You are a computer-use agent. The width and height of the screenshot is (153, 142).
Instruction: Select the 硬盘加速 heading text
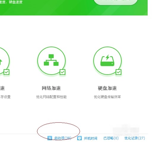107,88
